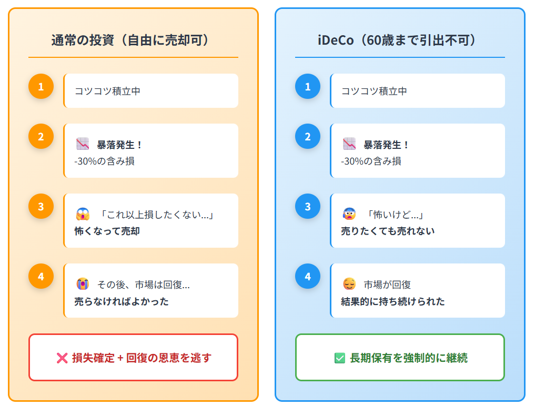Click the 売りたくても売れない card
Screen dimensions: 535x406
pyautogui.click(x=418, y=221)
